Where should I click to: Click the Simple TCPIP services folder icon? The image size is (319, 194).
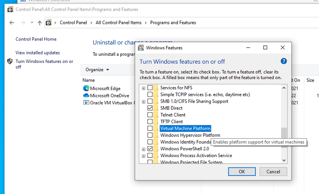pyautogui.click(x=156, y=95)
